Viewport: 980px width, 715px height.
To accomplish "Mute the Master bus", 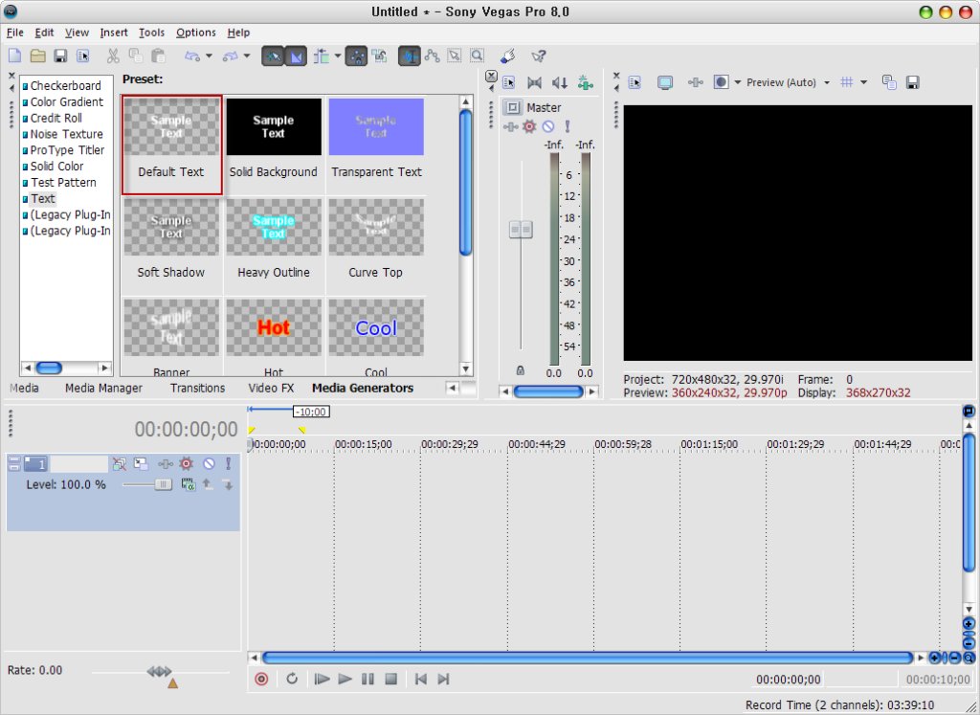I will point(548,127).
